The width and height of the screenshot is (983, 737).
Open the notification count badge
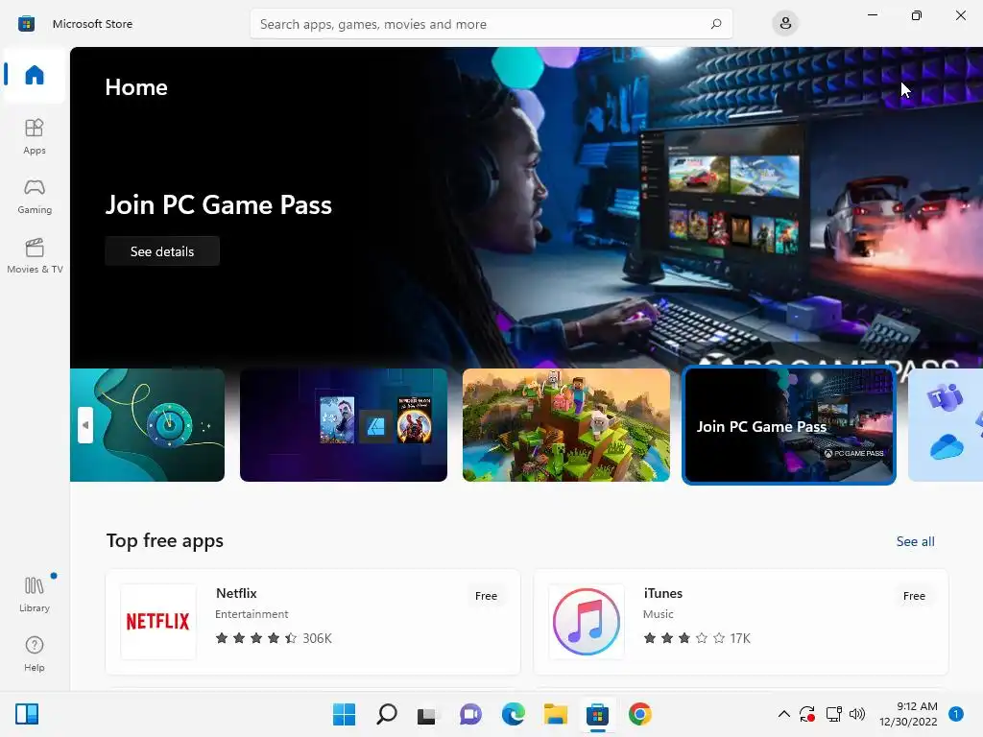(955, 714)
